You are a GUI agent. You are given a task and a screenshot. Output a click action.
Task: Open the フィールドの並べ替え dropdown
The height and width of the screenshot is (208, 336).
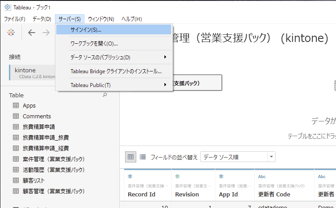(x=238, y=157)
